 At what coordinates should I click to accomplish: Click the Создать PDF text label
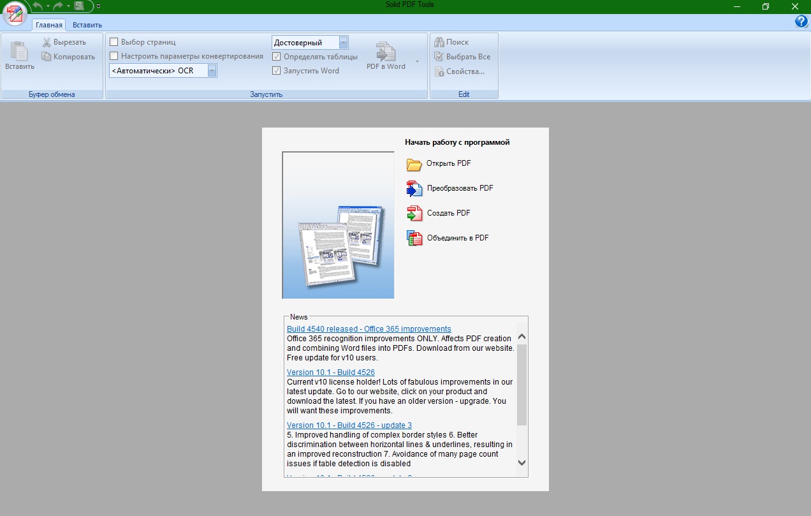(448, 213)
